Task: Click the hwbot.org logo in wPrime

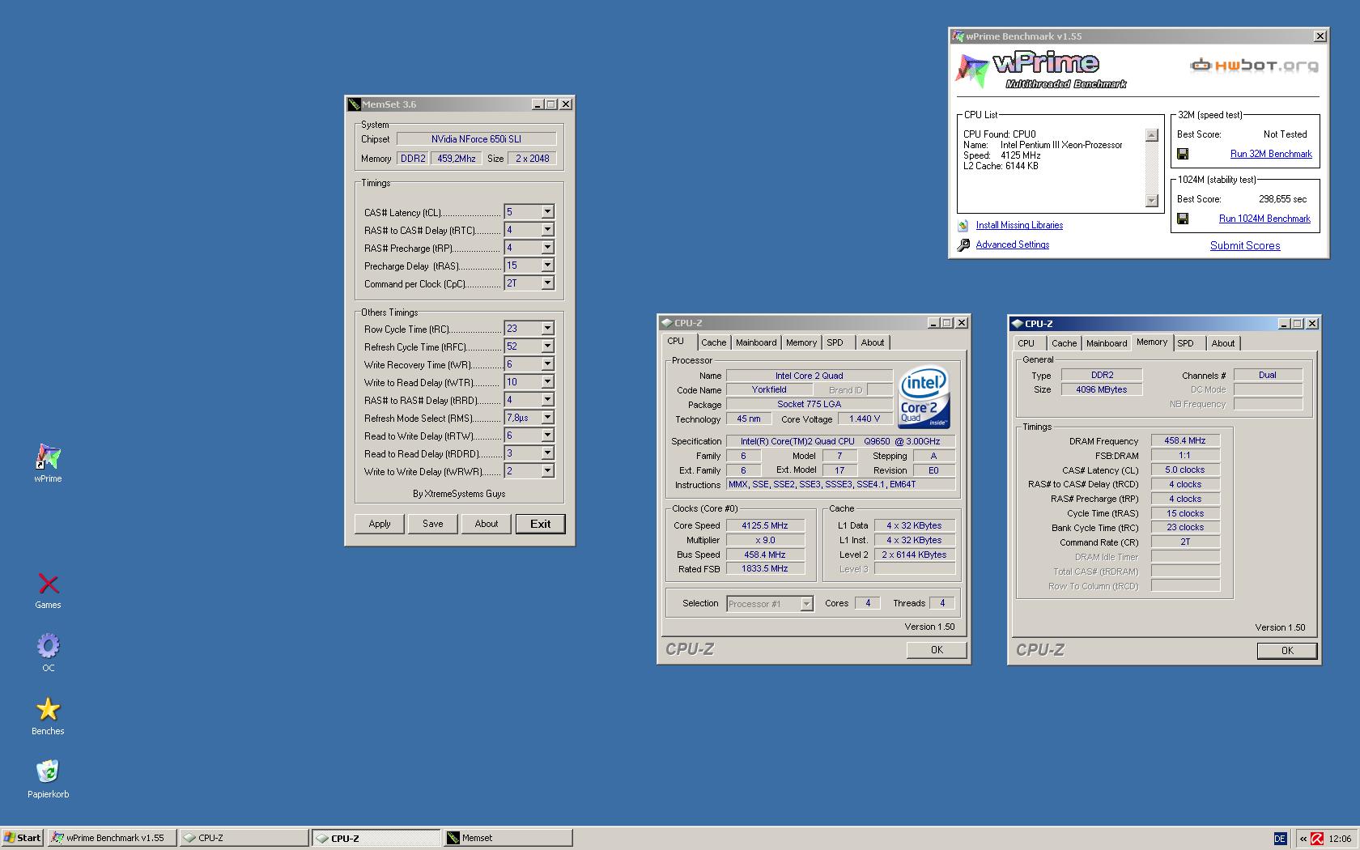Action: pyautogui.click(x=1254, y=66)
